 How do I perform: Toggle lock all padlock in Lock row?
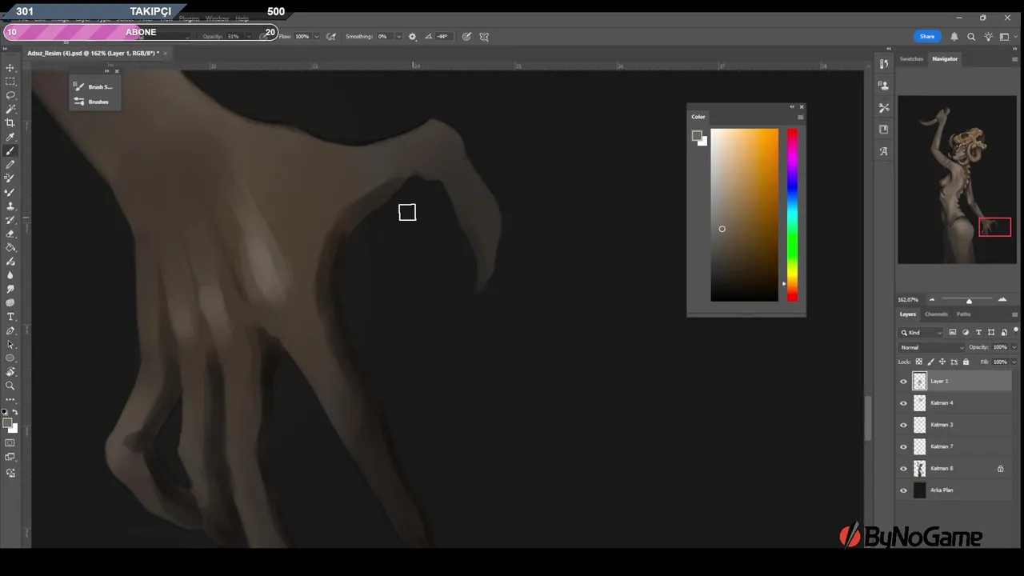point(966,362)
